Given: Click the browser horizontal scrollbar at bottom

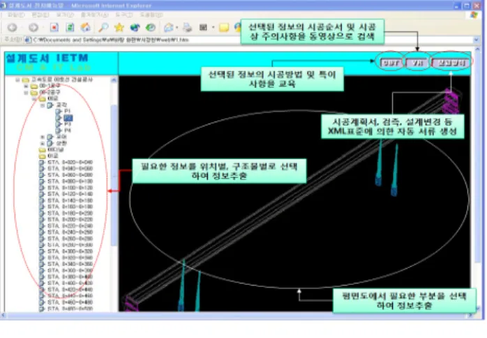Looking at the screenshot, I should [x=237, y=316].
